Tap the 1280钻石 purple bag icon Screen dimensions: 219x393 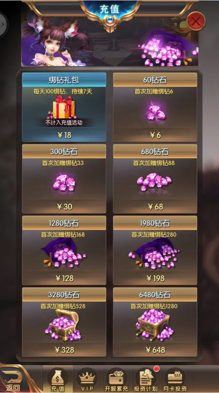pos(64,254)
